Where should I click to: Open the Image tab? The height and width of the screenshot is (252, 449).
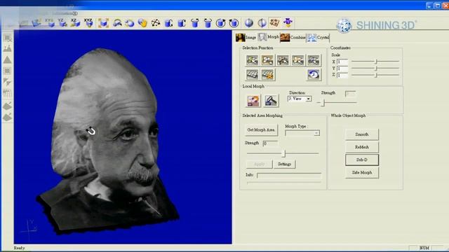246,37
